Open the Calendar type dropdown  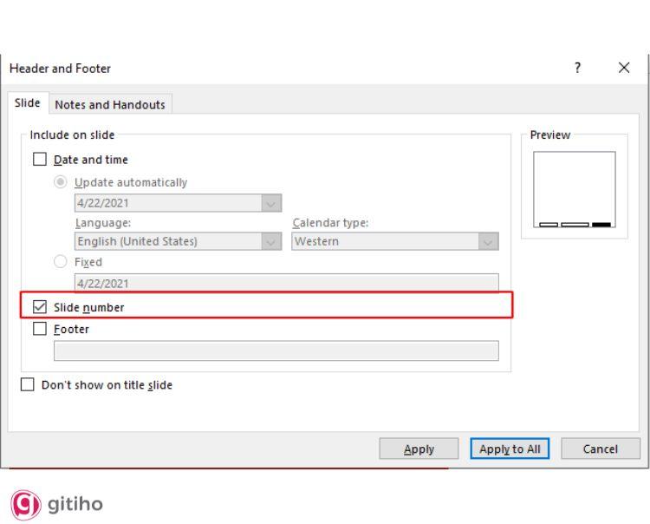point(488,242)
